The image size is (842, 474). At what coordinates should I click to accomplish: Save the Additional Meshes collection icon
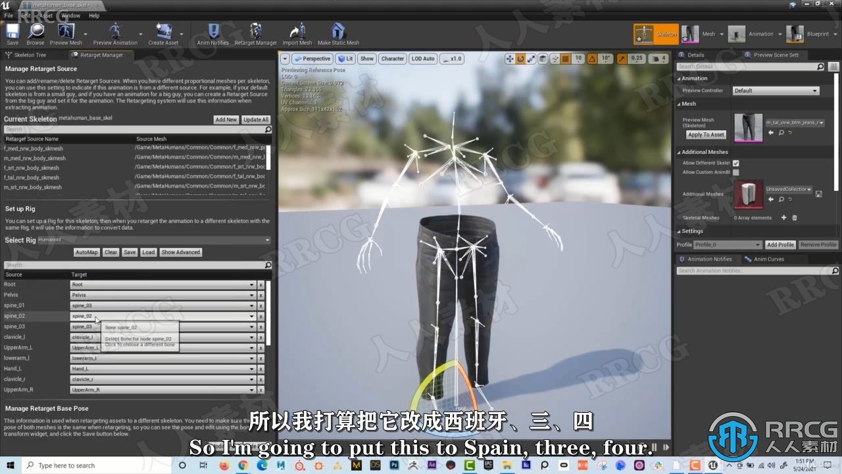click(x=818, y=194)
